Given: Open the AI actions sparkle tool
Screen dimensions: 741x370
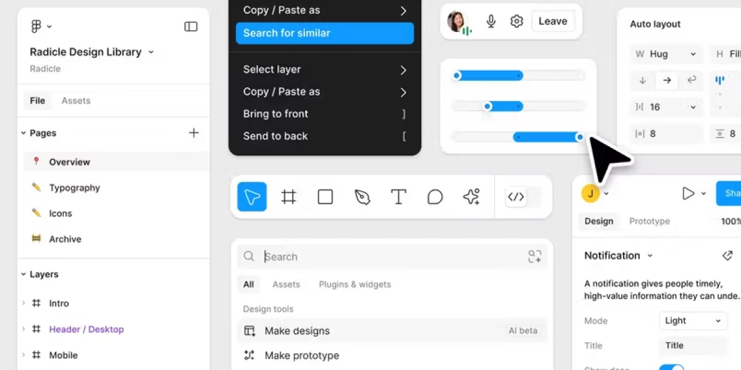Looking at the screenshot, I should point(472,197).
